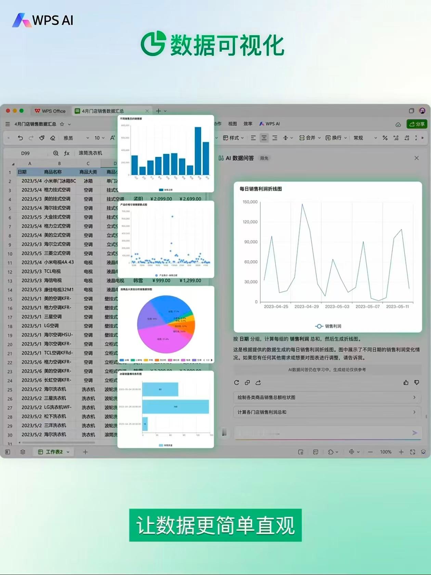
Task: Click the increase font size icon
Action: coord(113,138)
